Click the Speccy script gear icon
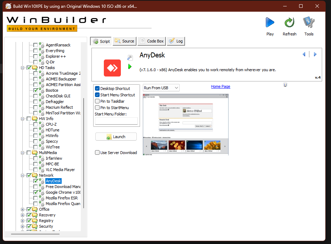 (42, 141)
